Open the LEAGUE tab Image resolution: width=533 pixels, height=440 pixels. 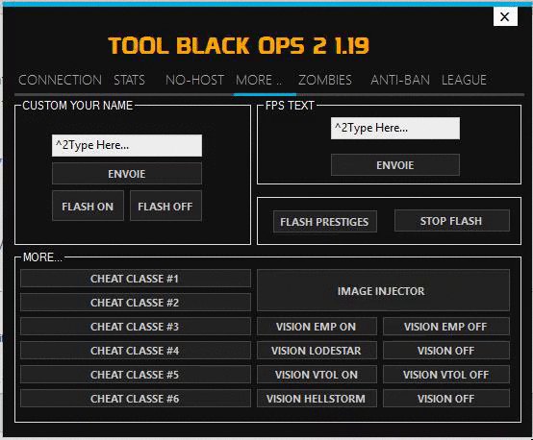pyautogui.click(x=464, y=80)
